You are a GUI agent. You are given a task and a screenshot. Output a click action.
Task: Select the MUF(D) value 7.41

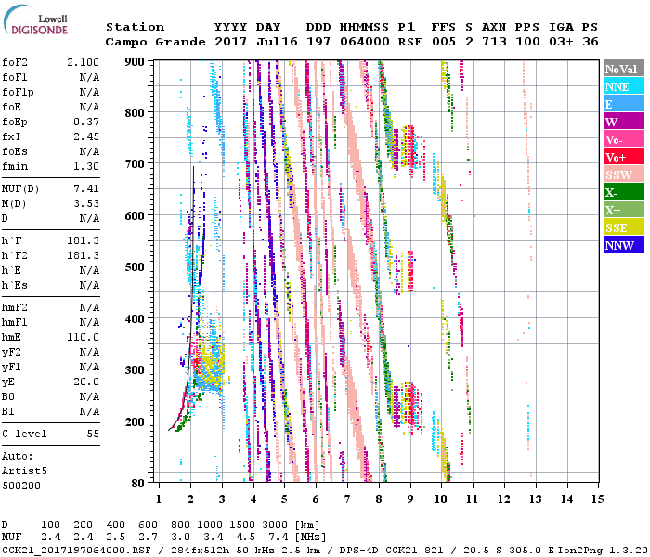coord(86,188)
